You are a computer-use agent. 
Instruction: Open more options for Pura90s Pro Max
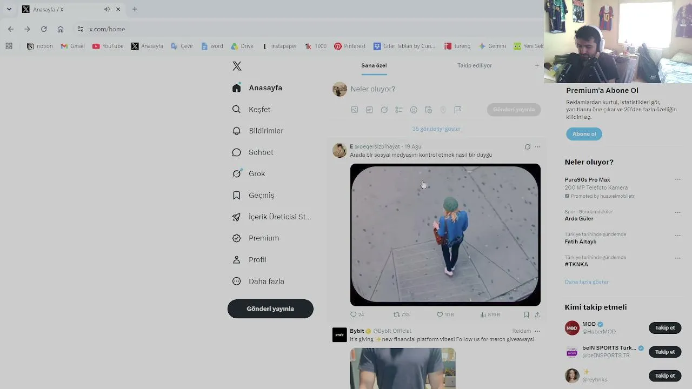coord(677,179)
